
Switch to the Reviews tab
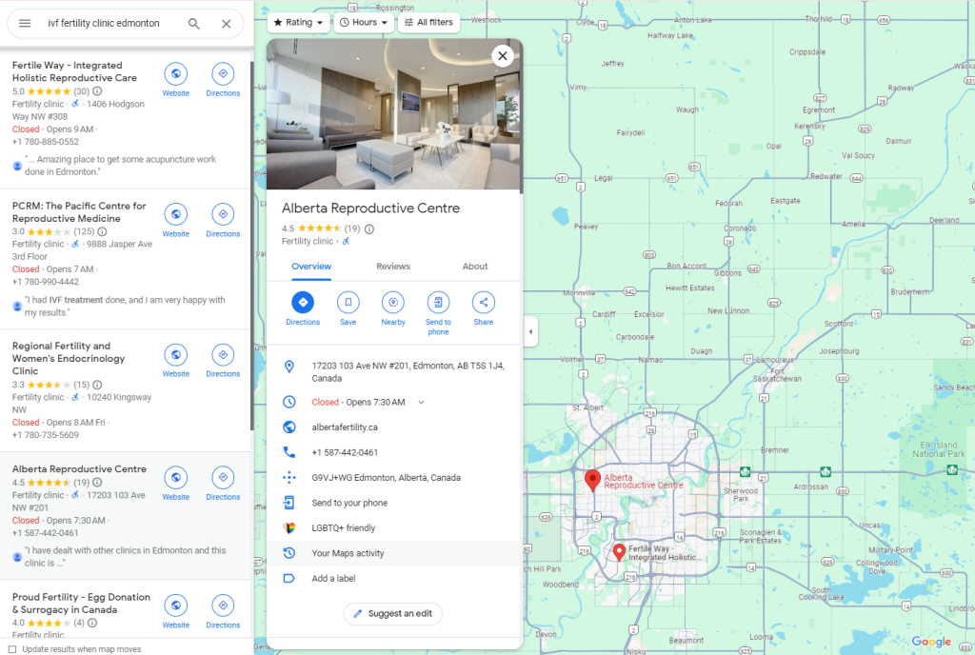tap(393, 267)
